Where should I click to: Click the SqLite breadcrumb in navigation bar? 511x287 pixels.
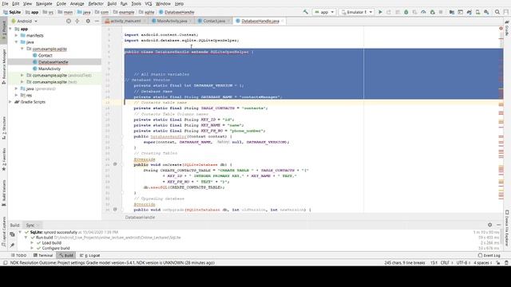pos(12,12)
